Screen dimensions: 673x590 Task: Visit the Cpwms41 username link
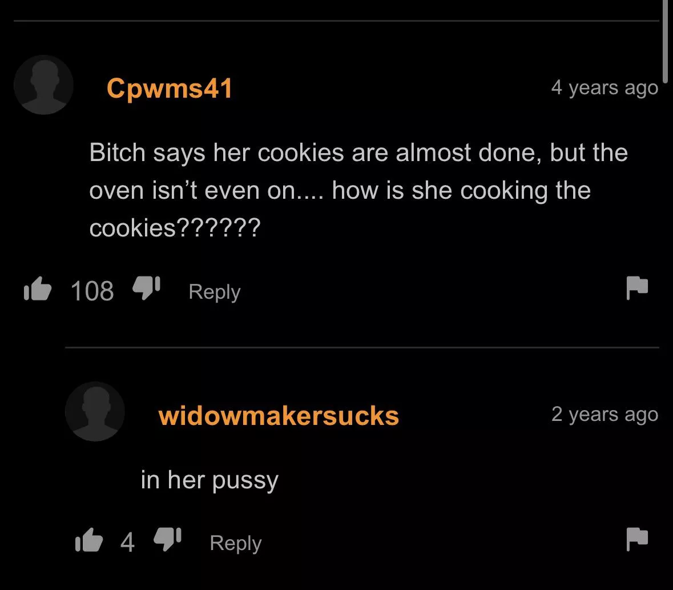170,89
